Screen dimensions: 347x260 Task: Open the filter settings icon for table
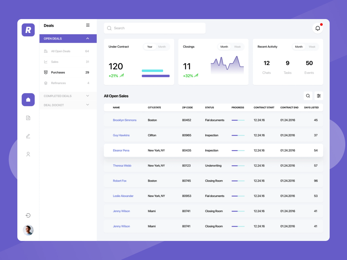click(319, 96)
